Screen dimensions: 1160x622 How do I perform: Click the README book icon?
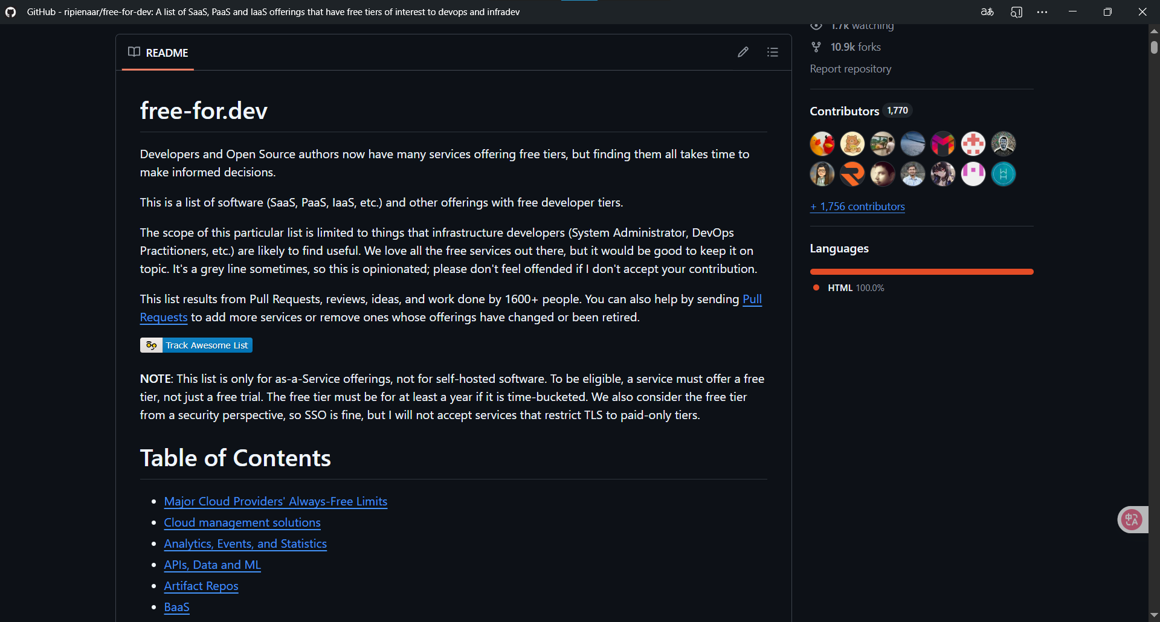[x=134, y=52]
